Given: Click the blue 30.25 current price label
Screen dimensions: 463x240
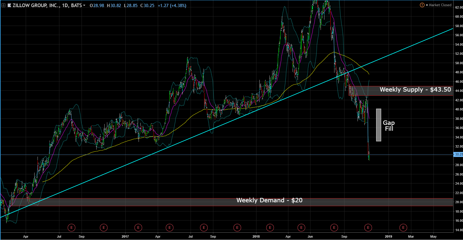Looking at the screenshot, I should coord(458,154).
